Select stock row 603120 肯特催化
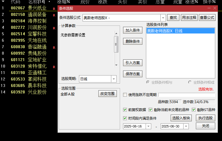The height and width of the screenshot is (141, 222). (x=29, y=66)
